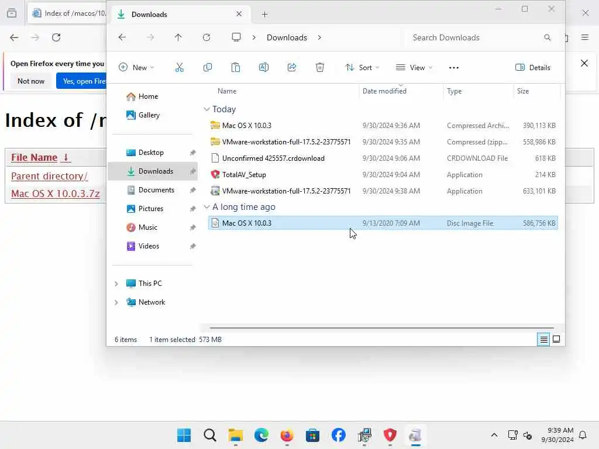Add a new Explorer tab
Image resolution: width=599 pixels, height=449 pixels.
[x=265, y=15]
